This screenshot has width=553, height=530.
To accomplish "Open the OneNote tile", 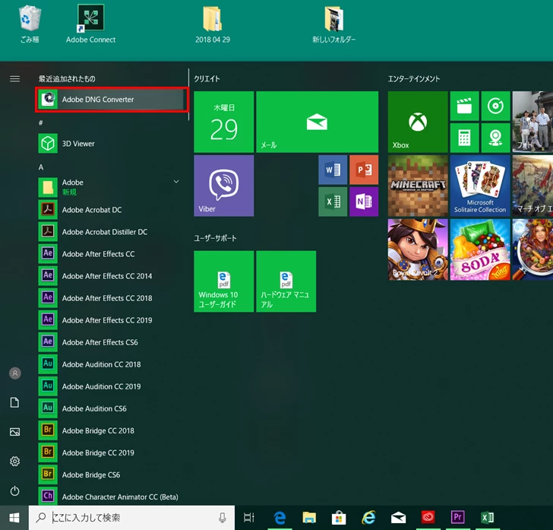I will pos(364,202).
